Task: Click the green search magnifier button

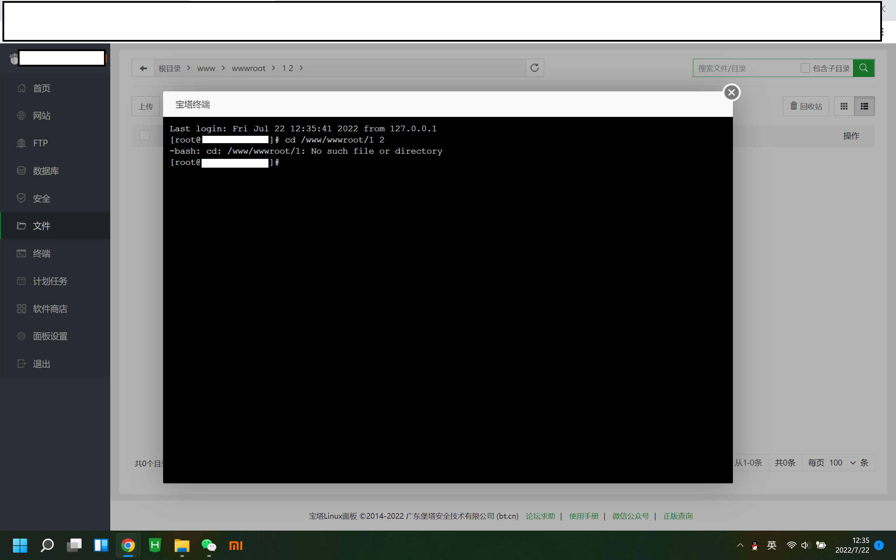Action: (x=863, y=68)
